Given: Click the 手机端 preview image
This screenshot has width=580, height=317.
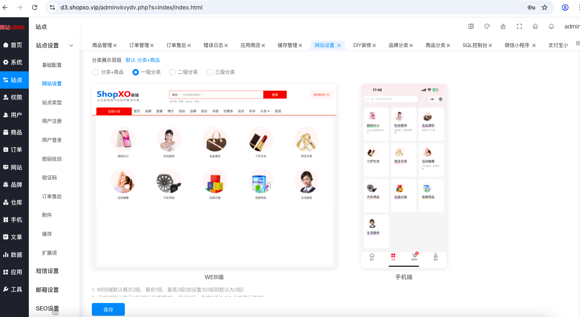Looking at the screenshot, I should tap(404, 176).
